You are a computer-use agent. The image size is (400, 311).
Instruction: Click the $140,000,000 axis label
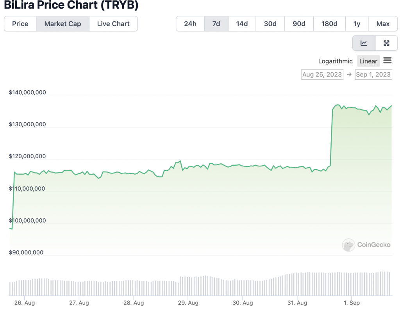(x=27, y=92)
